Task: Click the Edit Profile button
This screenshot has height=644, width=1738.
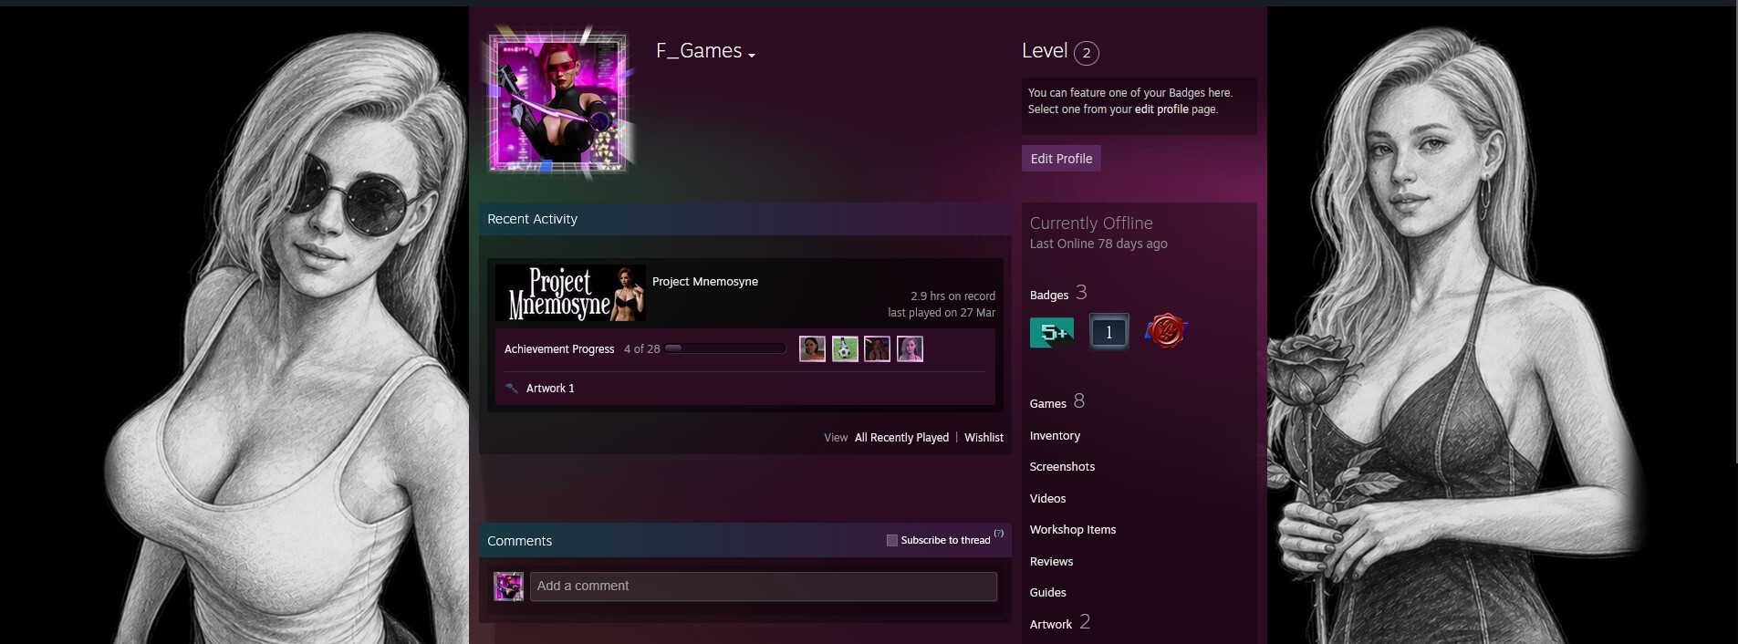Action: [1061, 159]
